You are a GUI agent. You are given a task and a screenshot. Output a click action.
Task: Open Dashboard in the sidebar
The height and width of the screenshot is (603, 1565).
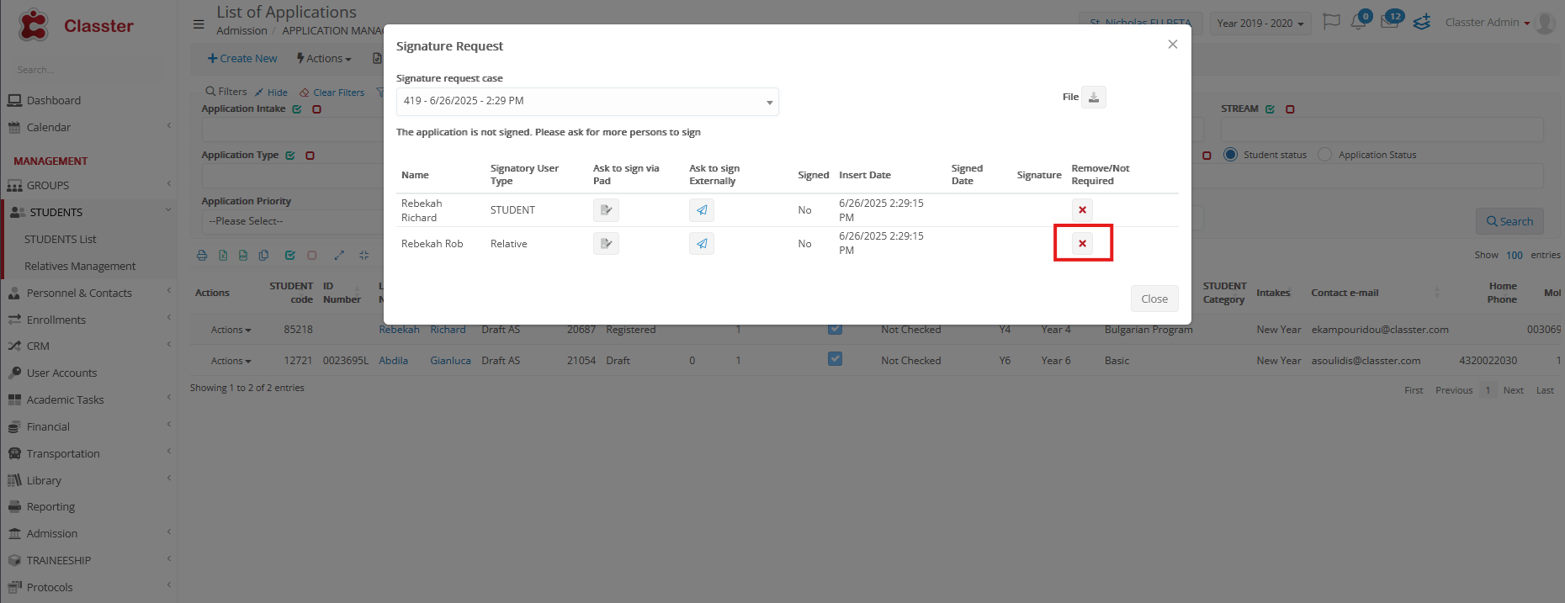pos(54,101)
